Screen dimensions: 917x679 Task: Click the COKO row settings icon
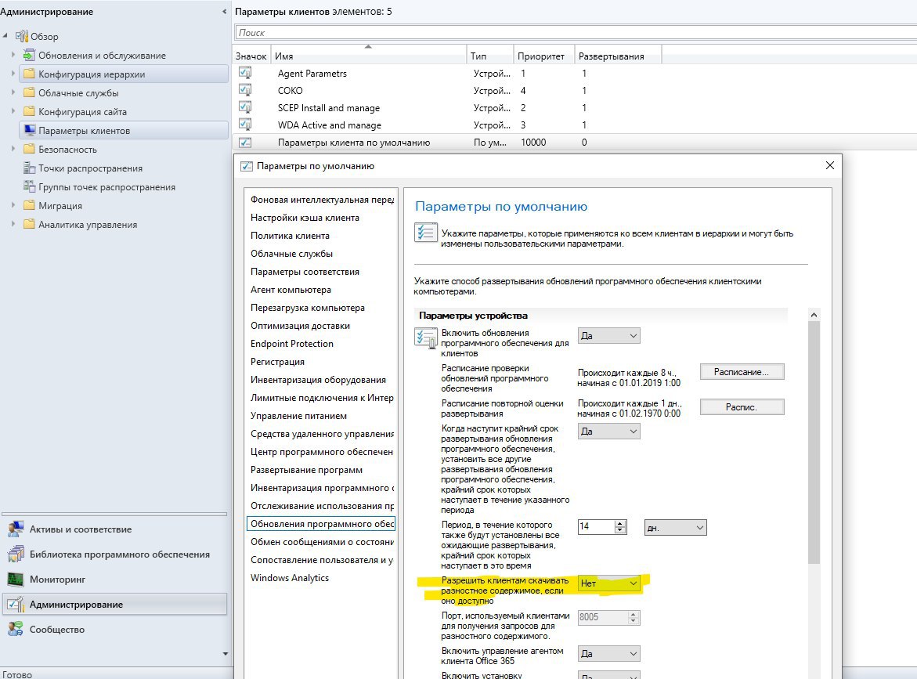point(245,90)
